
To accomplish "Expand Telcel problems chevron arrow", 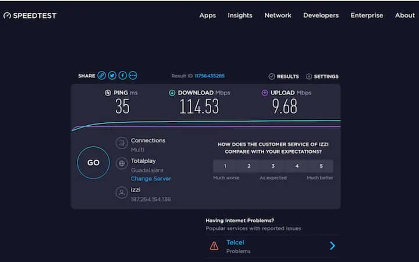I will click(x=332, y=246).
